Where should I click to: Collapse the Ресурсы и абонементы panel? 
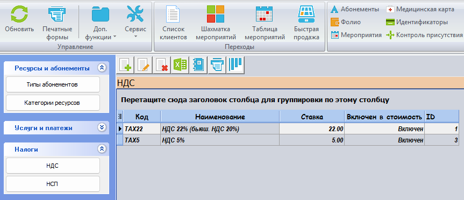click(x=102, y=68)
